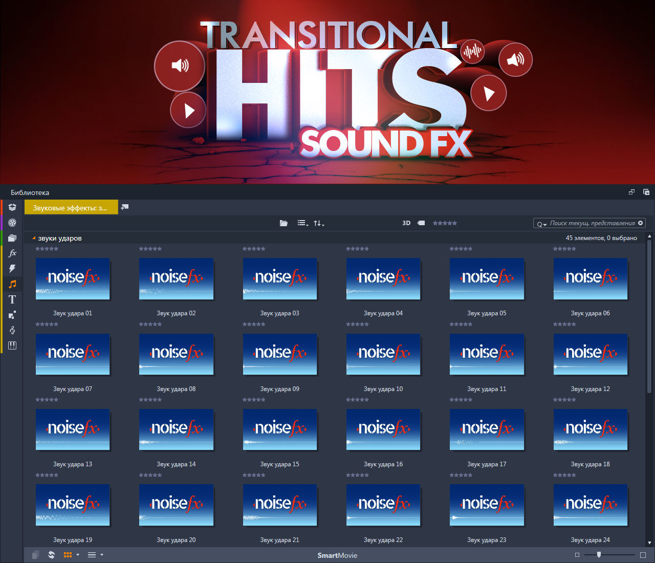Select the Звук удара 15 thumbnail
655x563 pixels.
(280, 429)
